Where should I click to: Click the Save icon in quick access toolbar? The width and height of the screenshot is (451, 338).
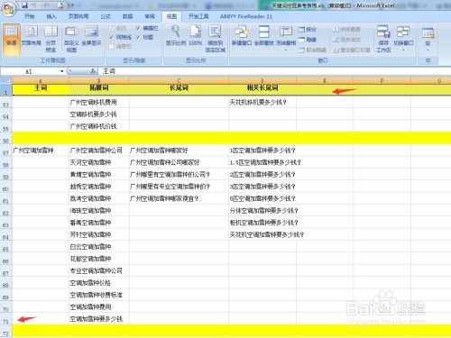(24, 5)
